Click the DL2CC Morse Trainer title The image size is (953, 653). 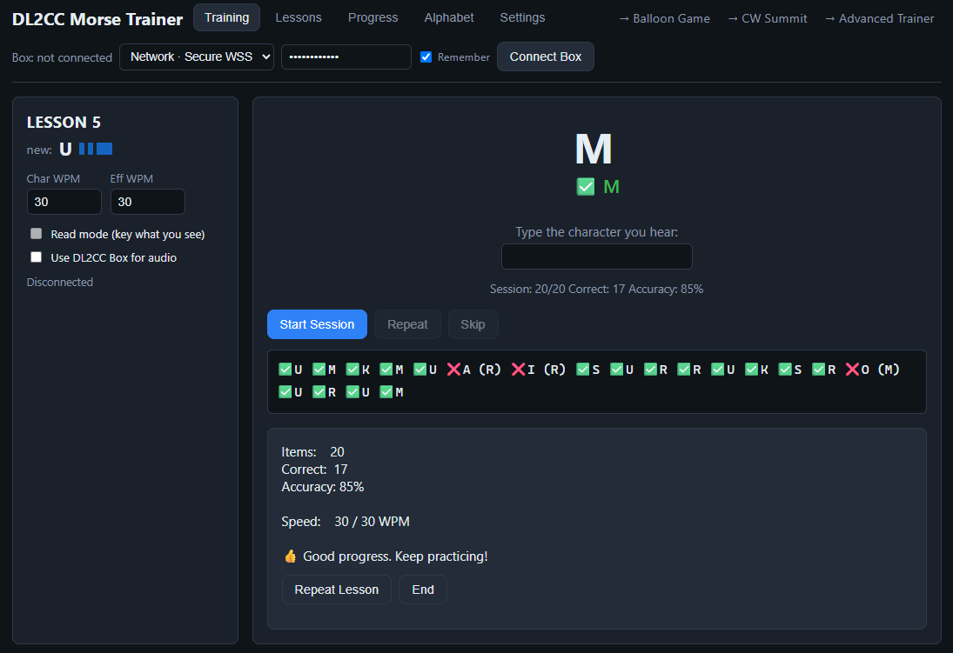97,19
